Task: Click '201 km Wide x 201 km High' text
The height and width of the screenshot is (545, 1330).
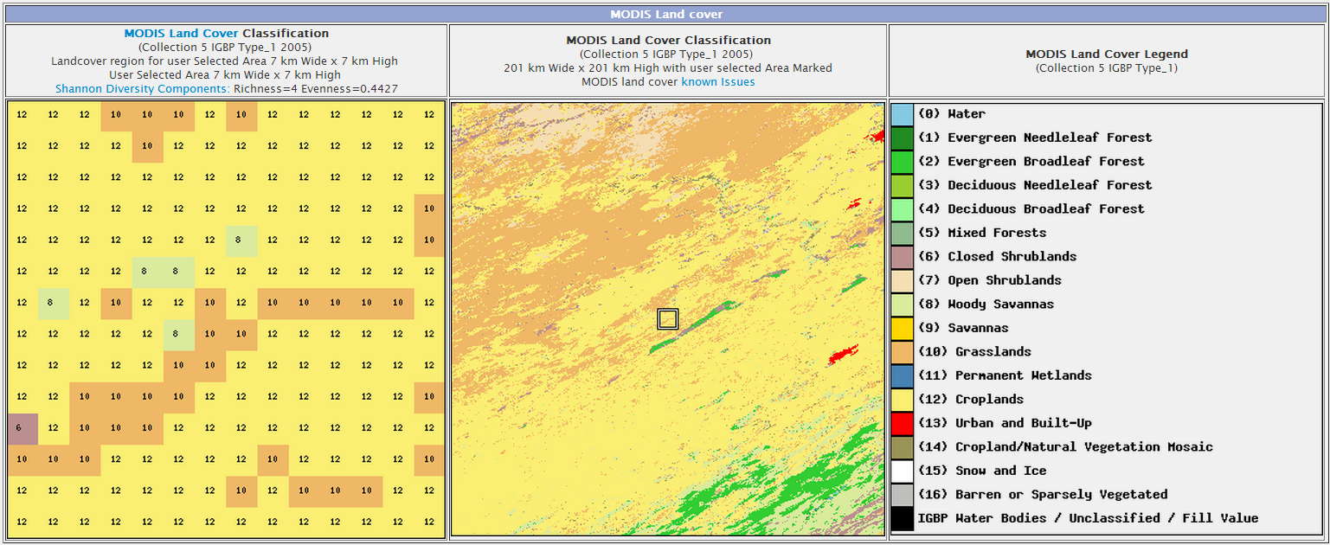Action: [x=571, y=68]
